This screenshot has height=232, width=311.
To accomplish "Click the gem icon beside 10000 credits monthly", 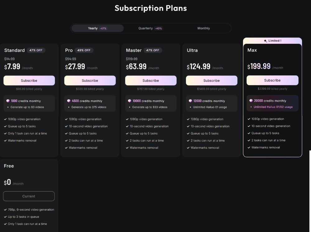I will click(x=129, y=101).
